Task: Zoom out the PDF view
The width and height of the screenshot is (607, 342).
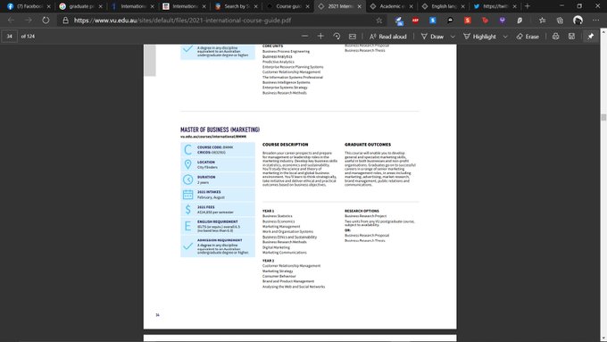Action: click(304, 36)
